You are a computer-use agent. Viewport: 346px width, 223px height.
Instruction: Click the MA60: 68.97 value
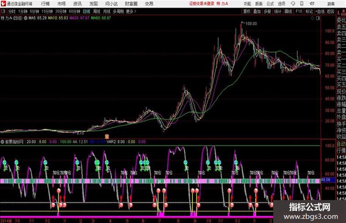click(x=101, y=18)
